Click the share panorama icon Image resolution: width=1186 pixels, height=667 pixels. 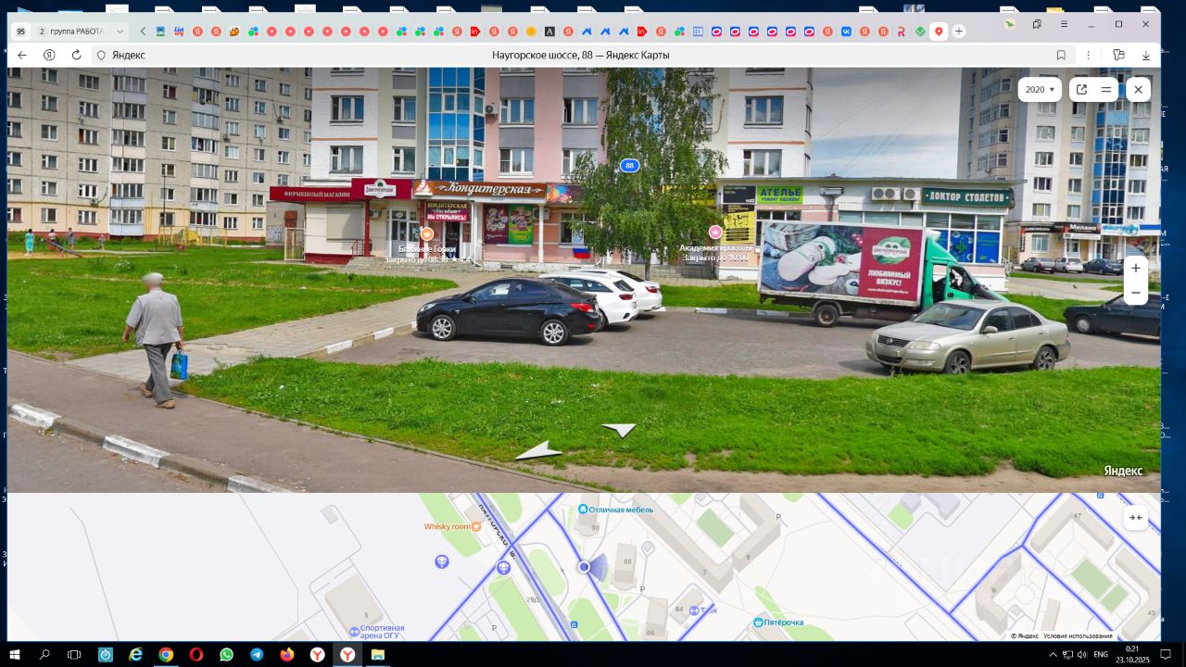[1081, 90]
